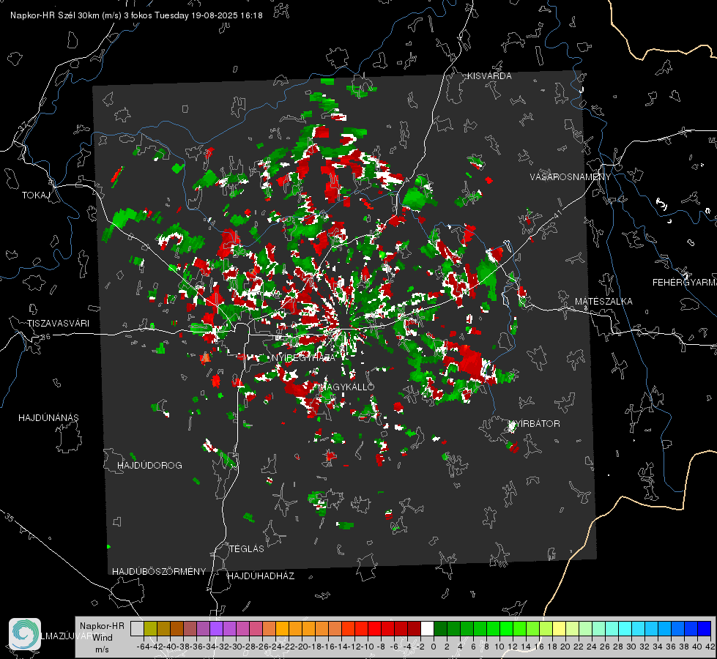Click the VÁSÁROSNAMÉNY city label
Image resolution: width=717 pixels, height=659 pixels.
571,177
